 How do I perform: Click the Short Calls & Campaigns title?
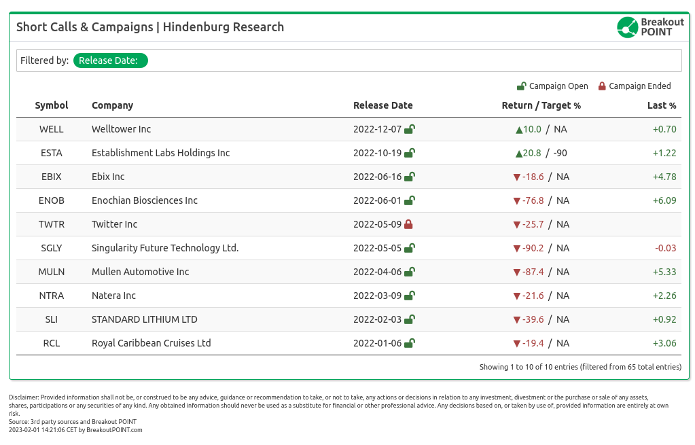pos(150,27)
